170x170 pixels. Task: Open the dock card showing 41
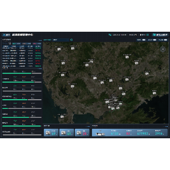pyautogui.click(x=67, y=133)
